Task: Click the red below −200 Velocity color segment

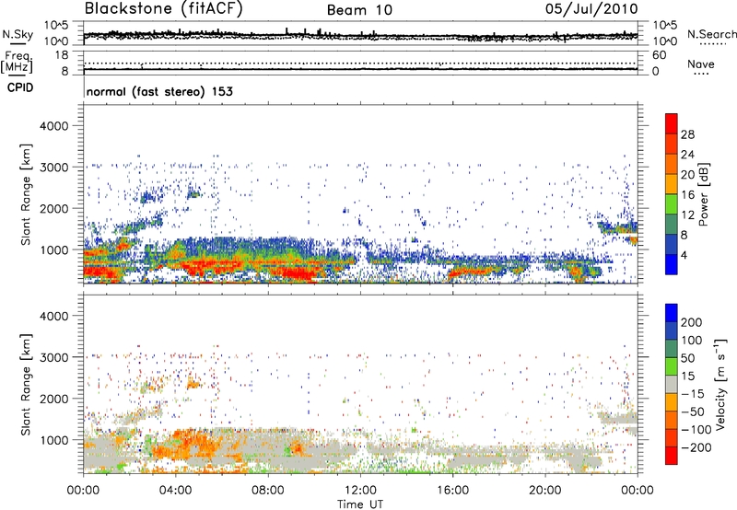Action: pos(672,456)
